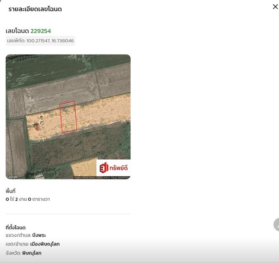
Task: Click the imagery attribution text on map
Action: (101, 177)
